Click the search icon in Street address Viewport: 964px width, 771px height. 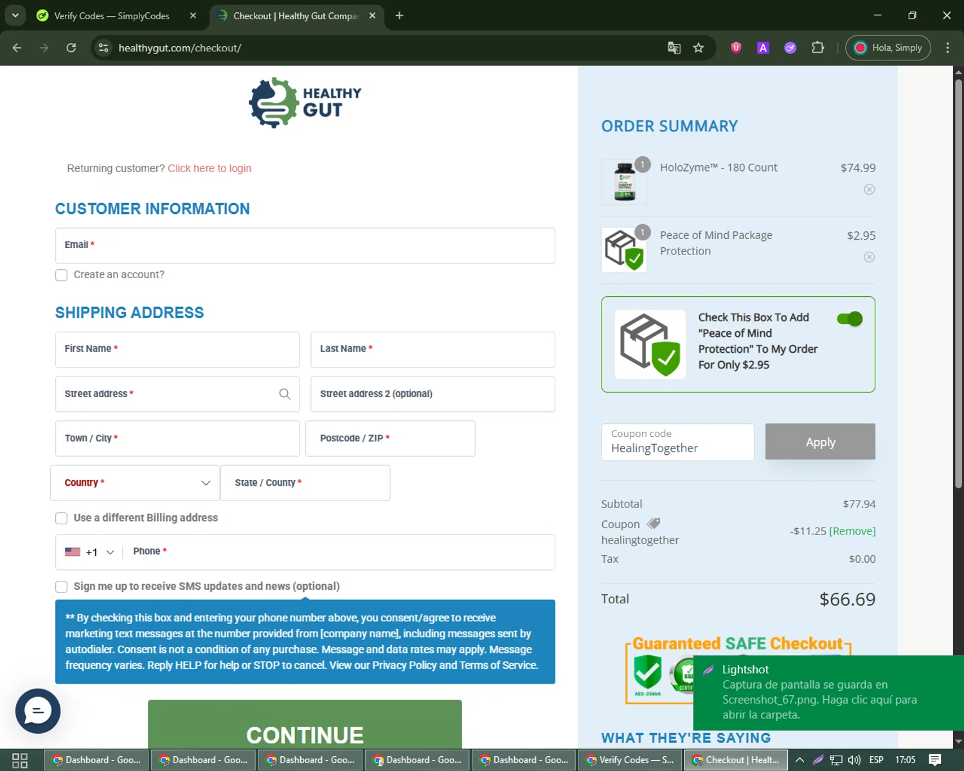[x=285, y=394]
